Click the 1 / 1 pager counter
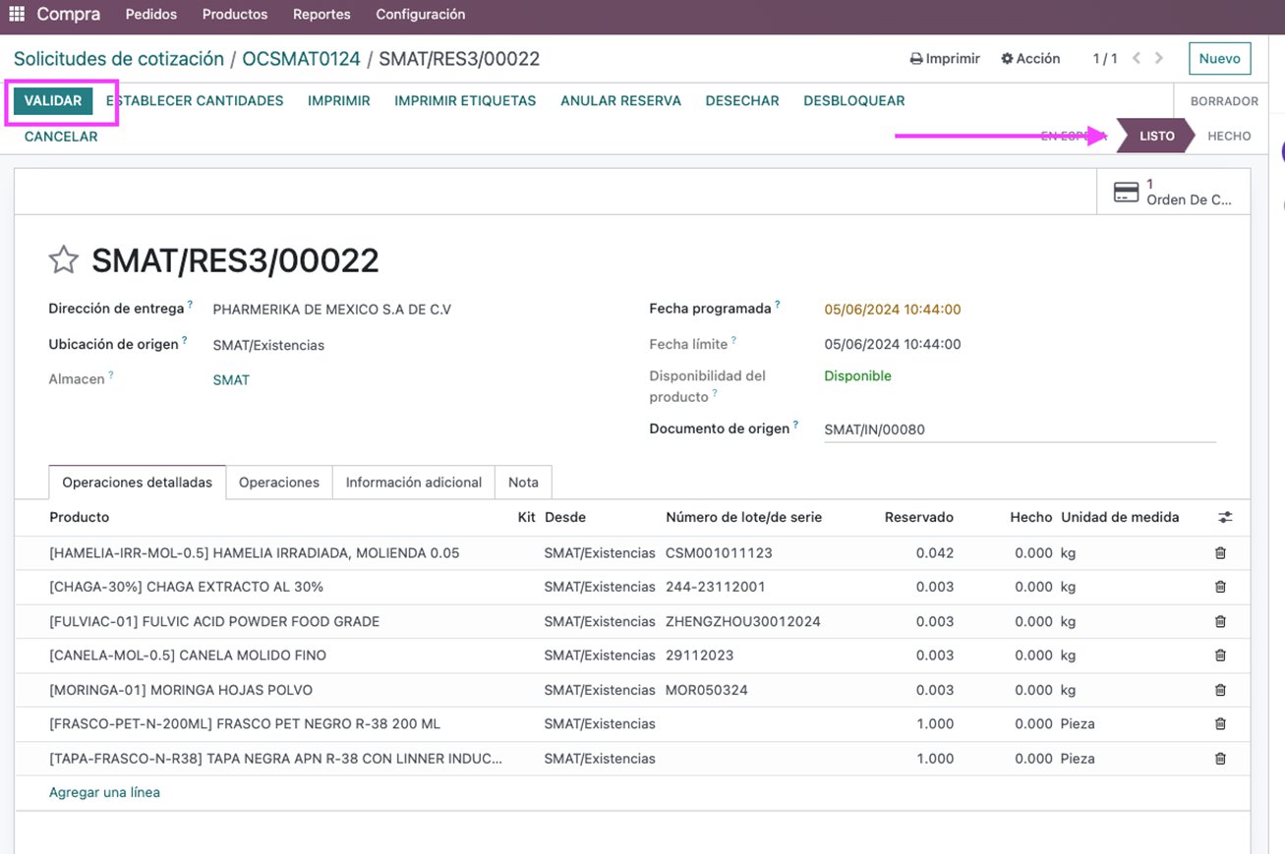 click(1105, 59)
